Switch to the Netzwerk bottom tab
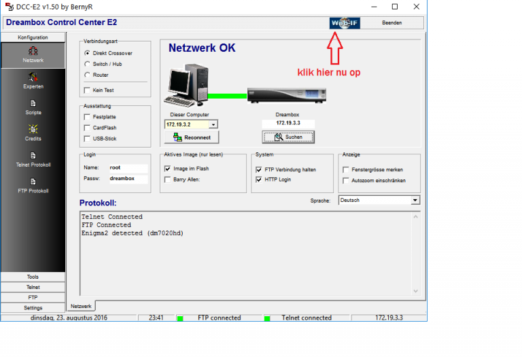This screenshot has height=357, width=522. pyautogui.click(x=81, y=307)
